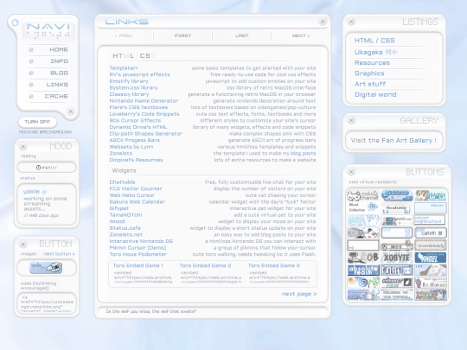467x350 pixels.
Task: Open the TamaNOTchi link
Action: (x=125, y=215)
